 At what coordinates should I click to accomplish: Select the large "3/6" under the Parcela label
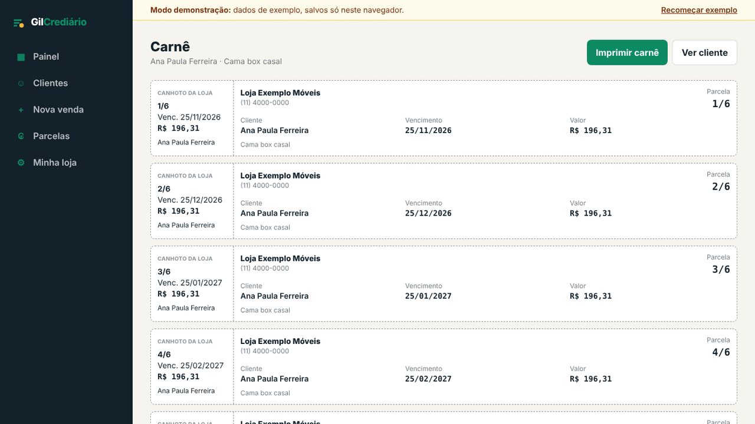721,270
